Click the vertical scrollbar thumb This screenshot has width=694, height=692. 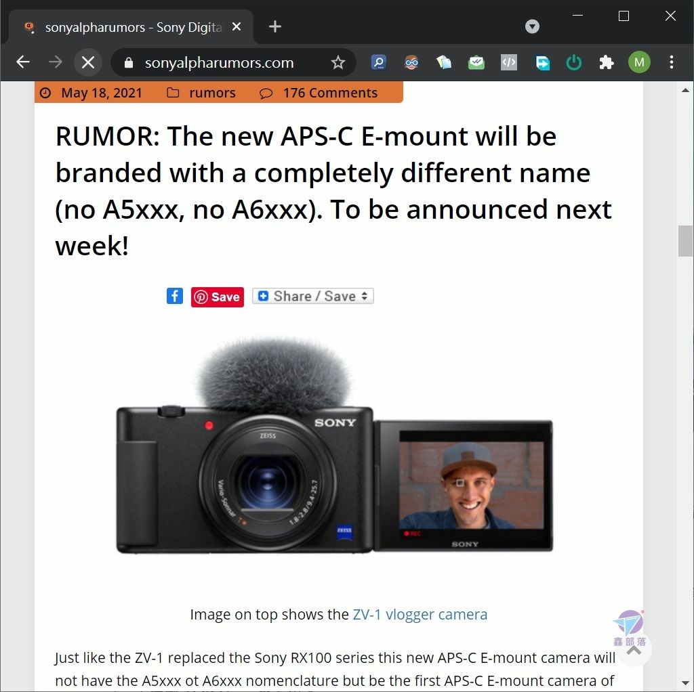[x=685, y=240]
